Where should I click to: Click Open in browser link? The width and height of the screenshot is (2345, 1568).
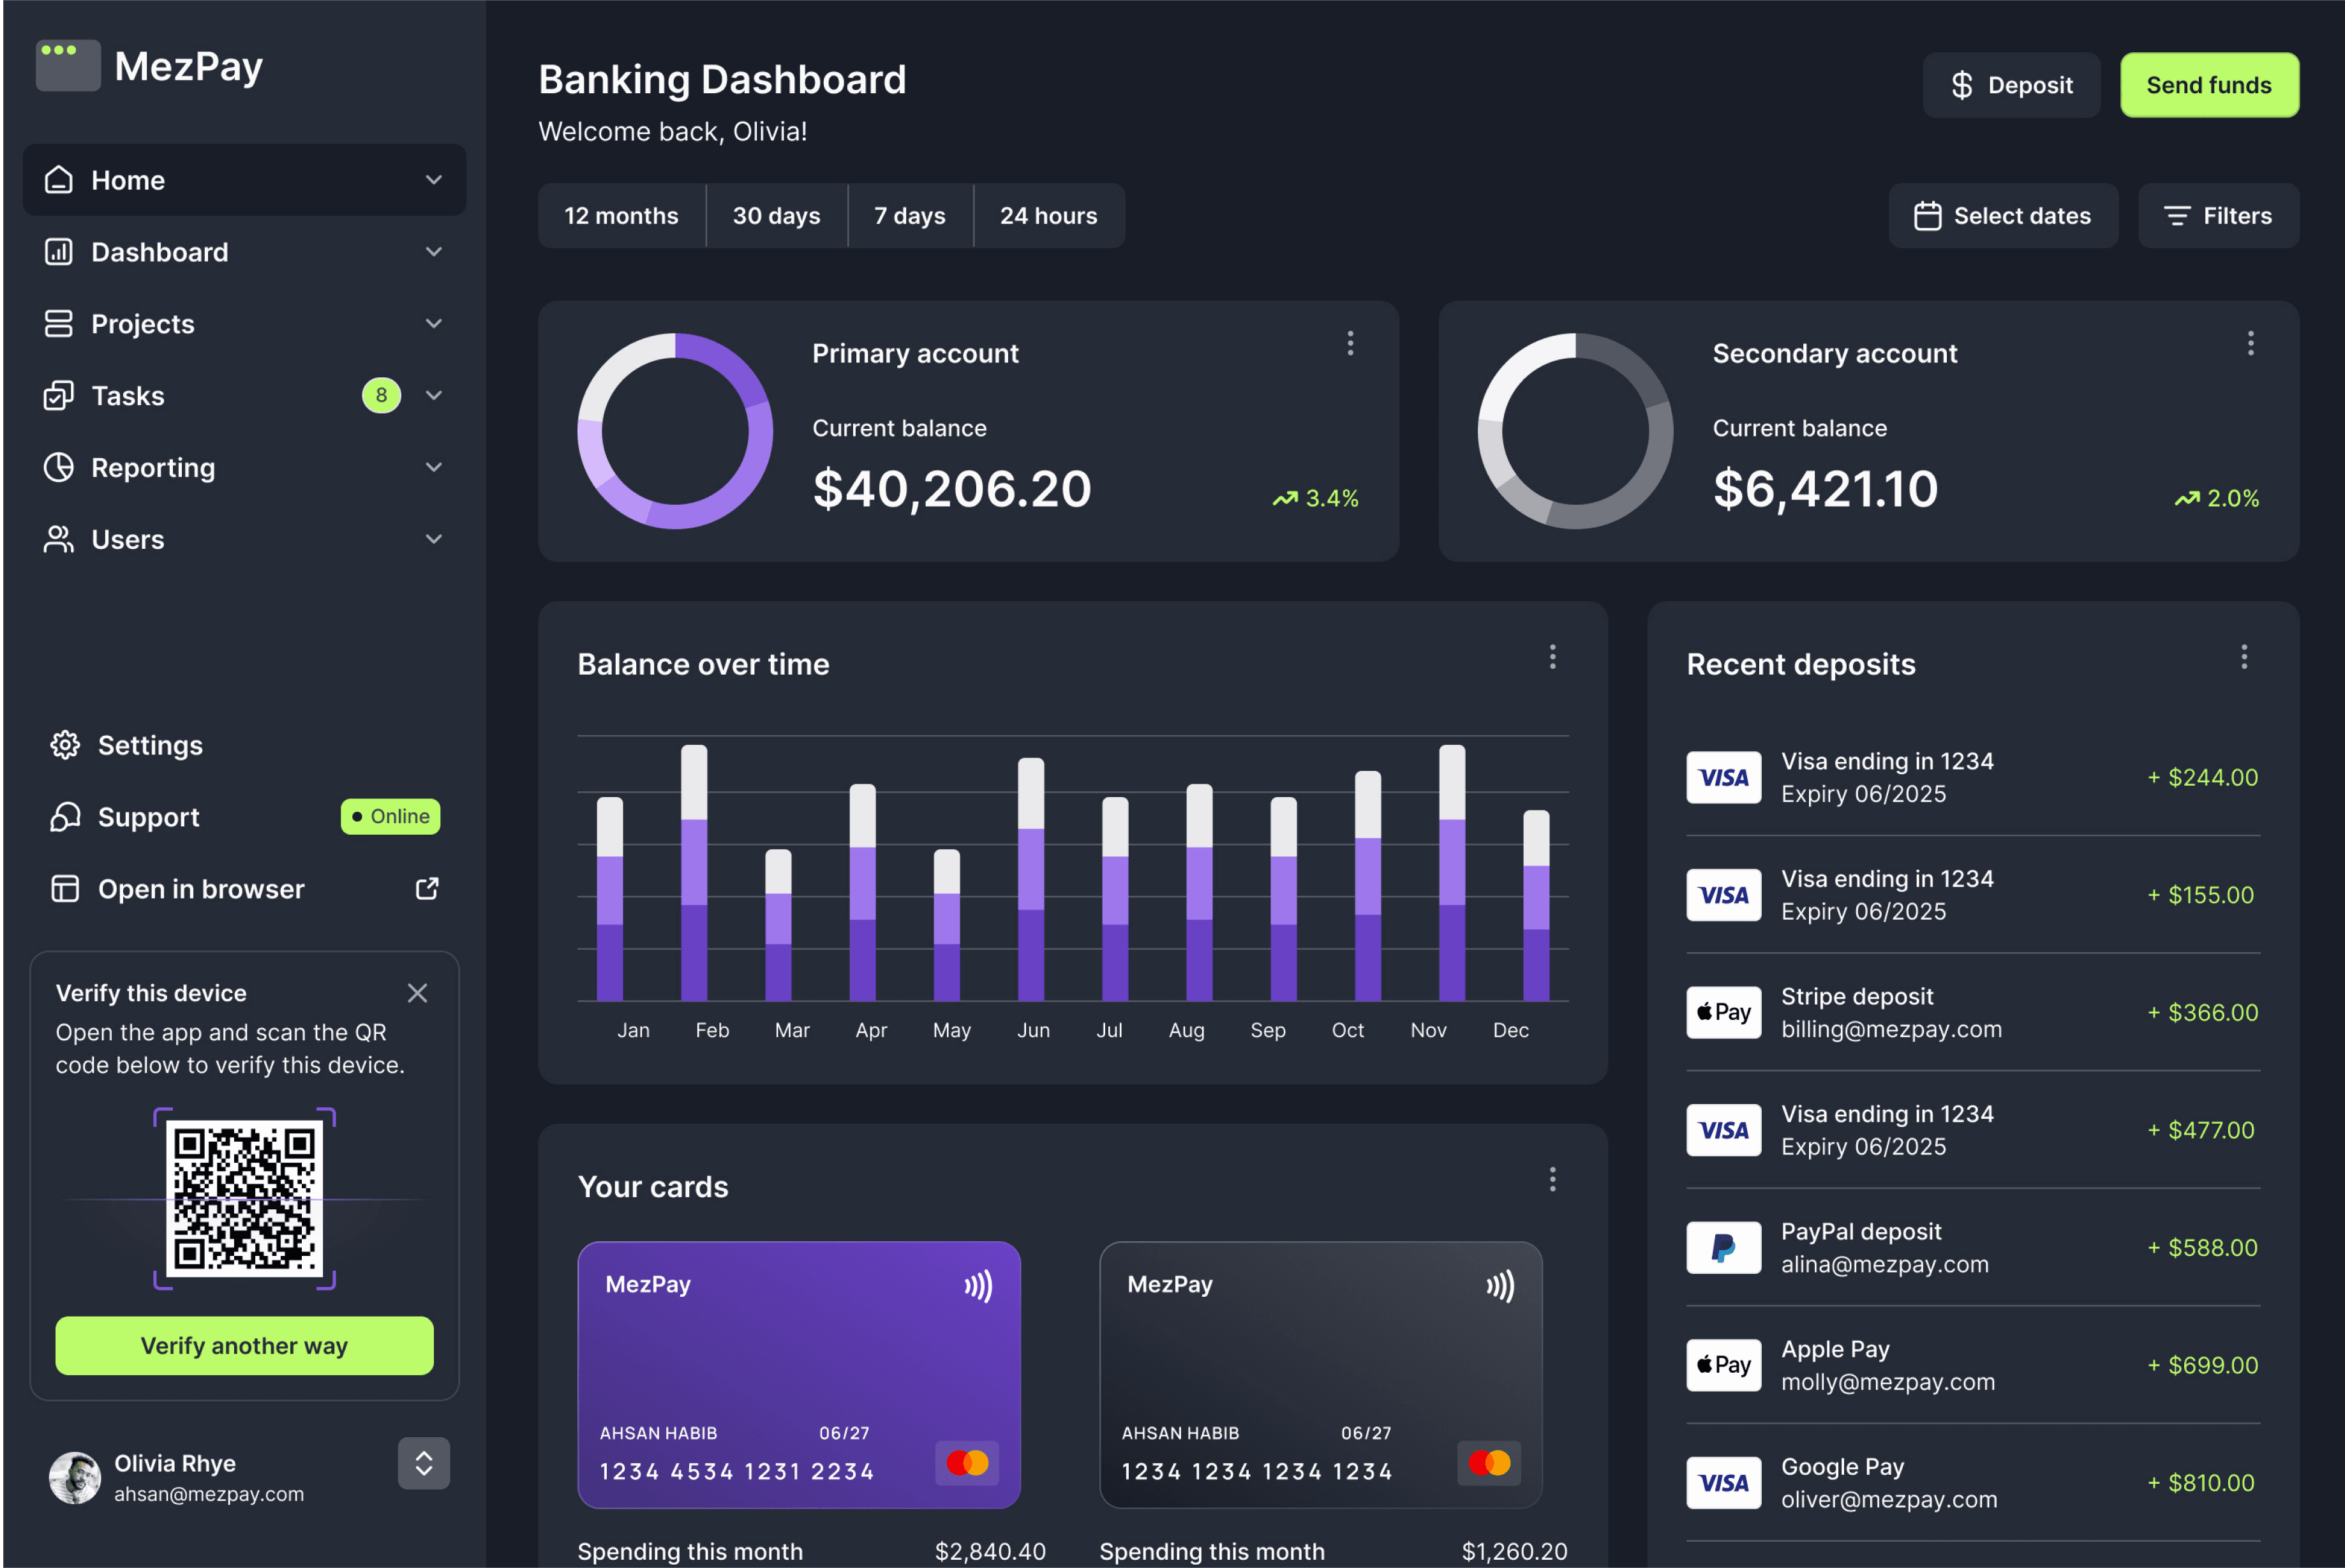pyautogui.click(x=245, y=889)
